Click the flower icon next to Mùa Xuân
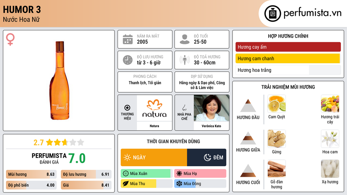This screenshot has width=347, height=195. click(x=126, y=174)
